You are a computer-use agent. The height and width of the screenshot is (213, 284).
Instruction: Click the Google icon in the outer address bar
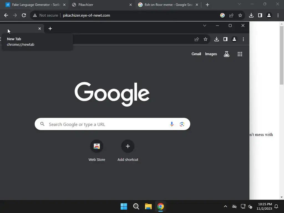click(222, 16)
